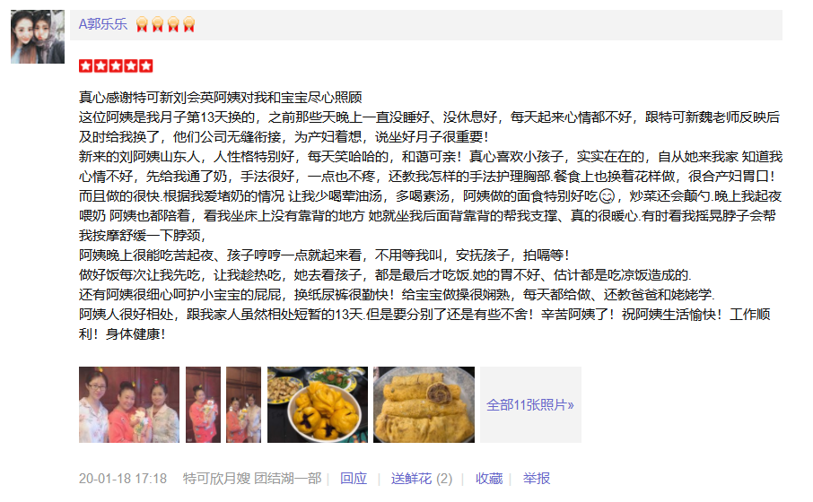The height and width of the screenshot is (502, 813).
Task: Click the reviewer's avatar photo
Action: click(38, 37)
